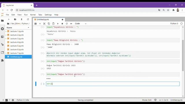This screenshot has width=185, height=104.
Task: Insert a new cell below with the plus icon
Action: coord(40,24)
